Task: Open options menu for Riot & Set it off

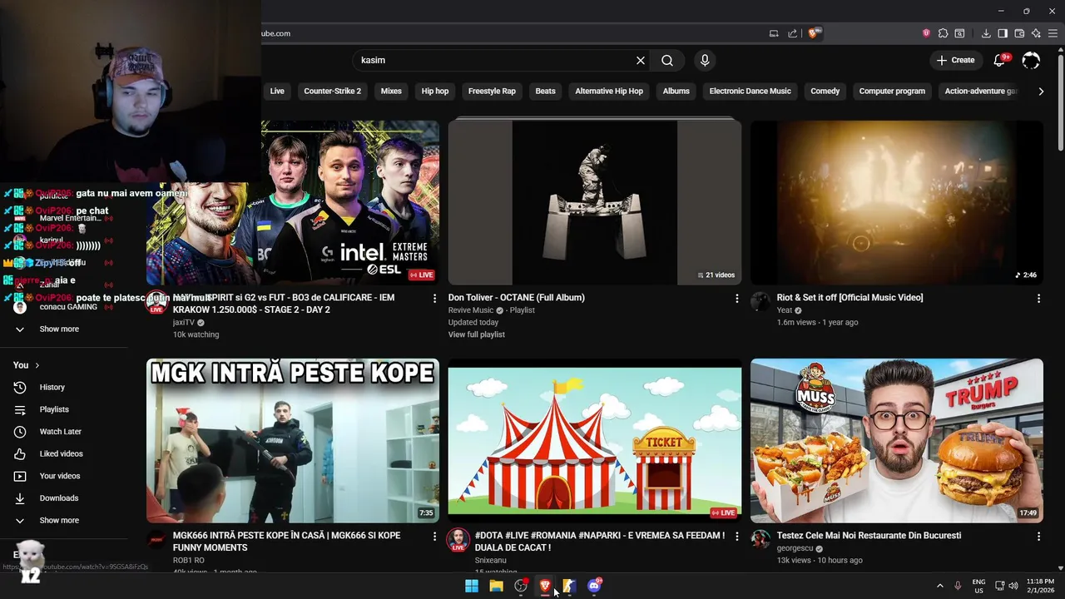Action: click(1038, 298)
